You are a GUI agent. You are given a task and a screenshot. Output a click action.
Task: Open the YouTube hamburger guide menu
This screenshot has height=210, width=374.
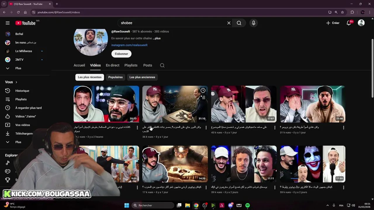8,23
